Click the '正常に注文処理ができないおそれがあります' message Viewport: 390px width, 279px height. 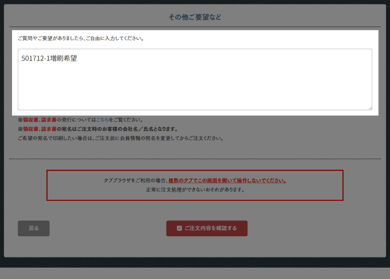click(195, 190)
